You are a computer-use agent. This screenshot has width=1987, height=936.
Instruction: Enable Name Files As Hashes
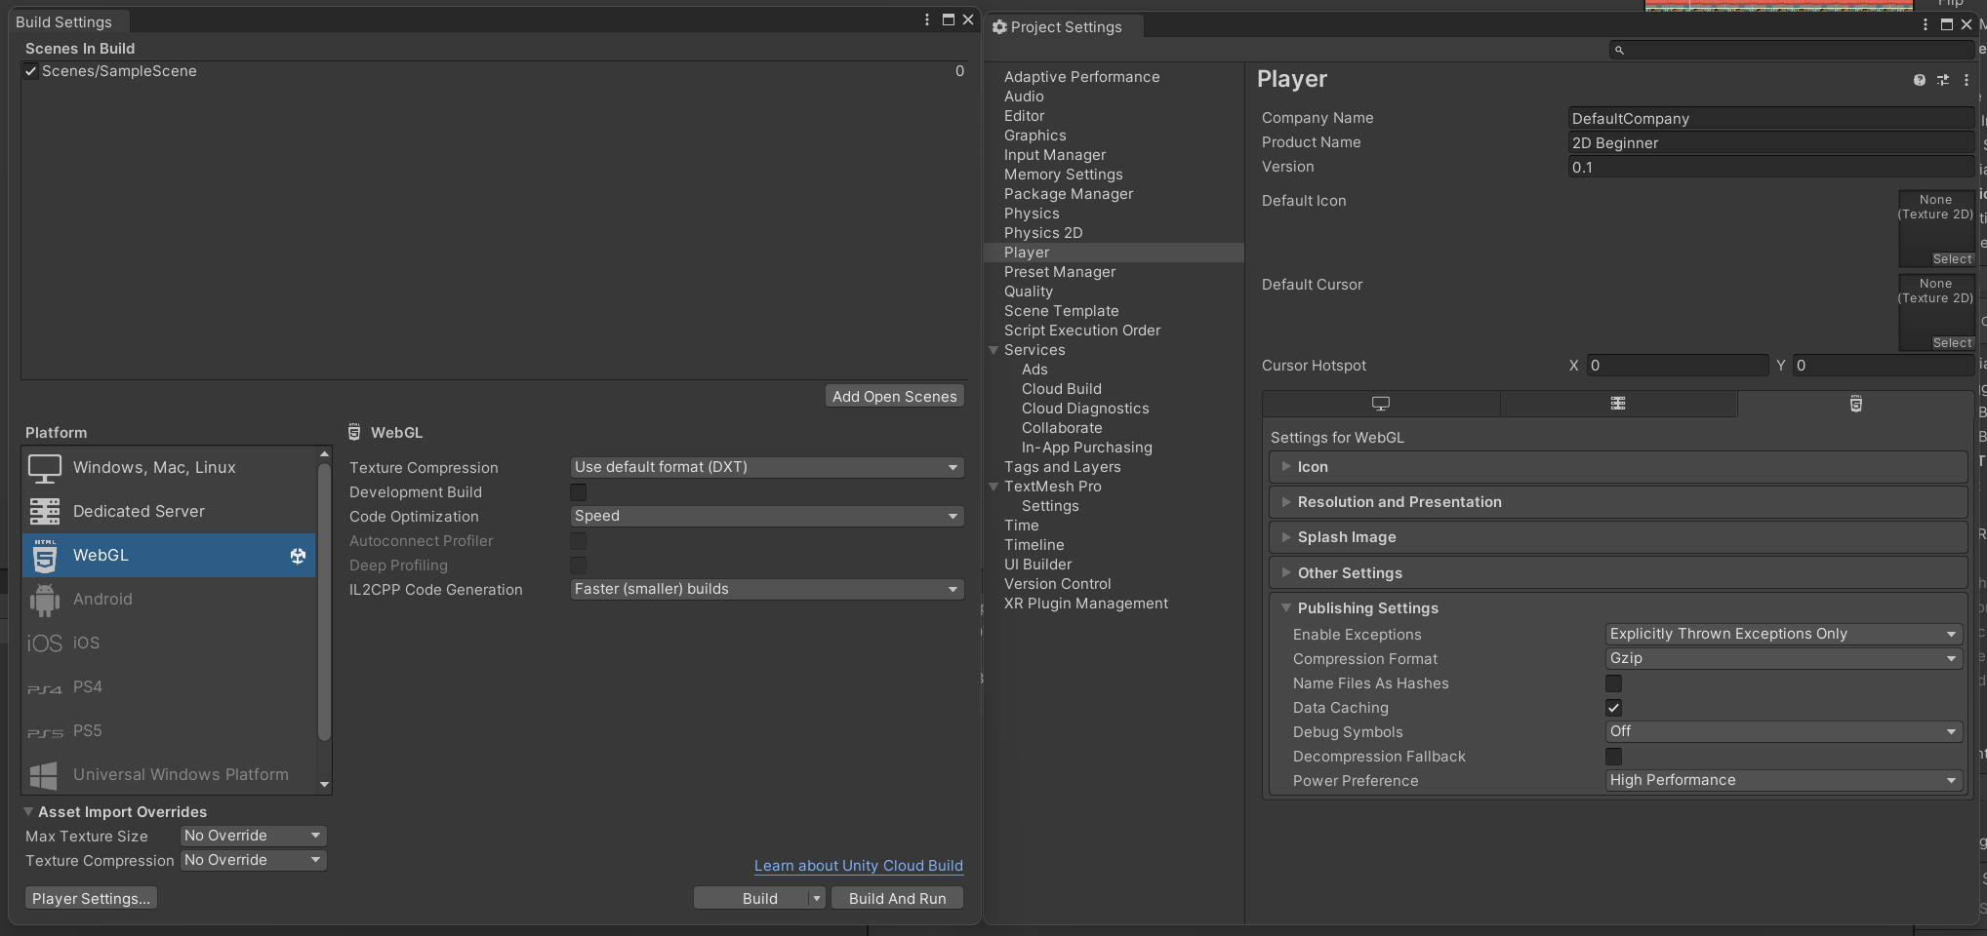coord(1614,683)
